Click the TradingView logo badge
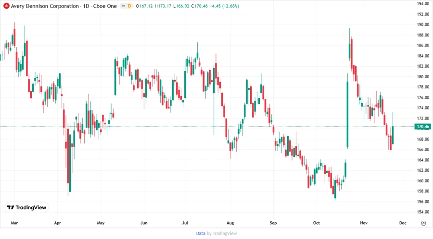Viewport: 433px width, 239px height. 27,207
